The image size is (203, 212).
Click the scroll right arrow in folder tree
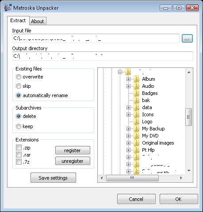tap(181, 178)
